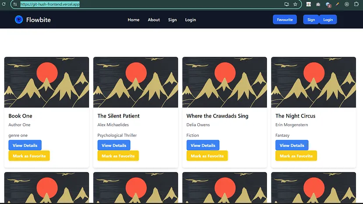Open site information icon in address bar
The width and height of the screenshot is (363, 204).
(x=15, y=4)
